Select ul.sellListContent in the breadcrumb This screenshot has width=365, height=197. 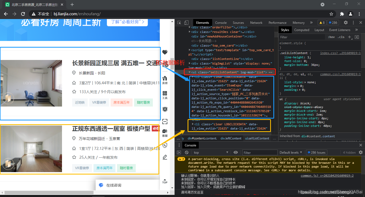257,138
